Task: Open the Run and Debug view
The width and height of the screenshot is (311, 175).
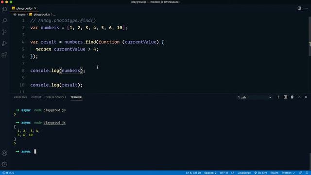Action: (4, 43)
